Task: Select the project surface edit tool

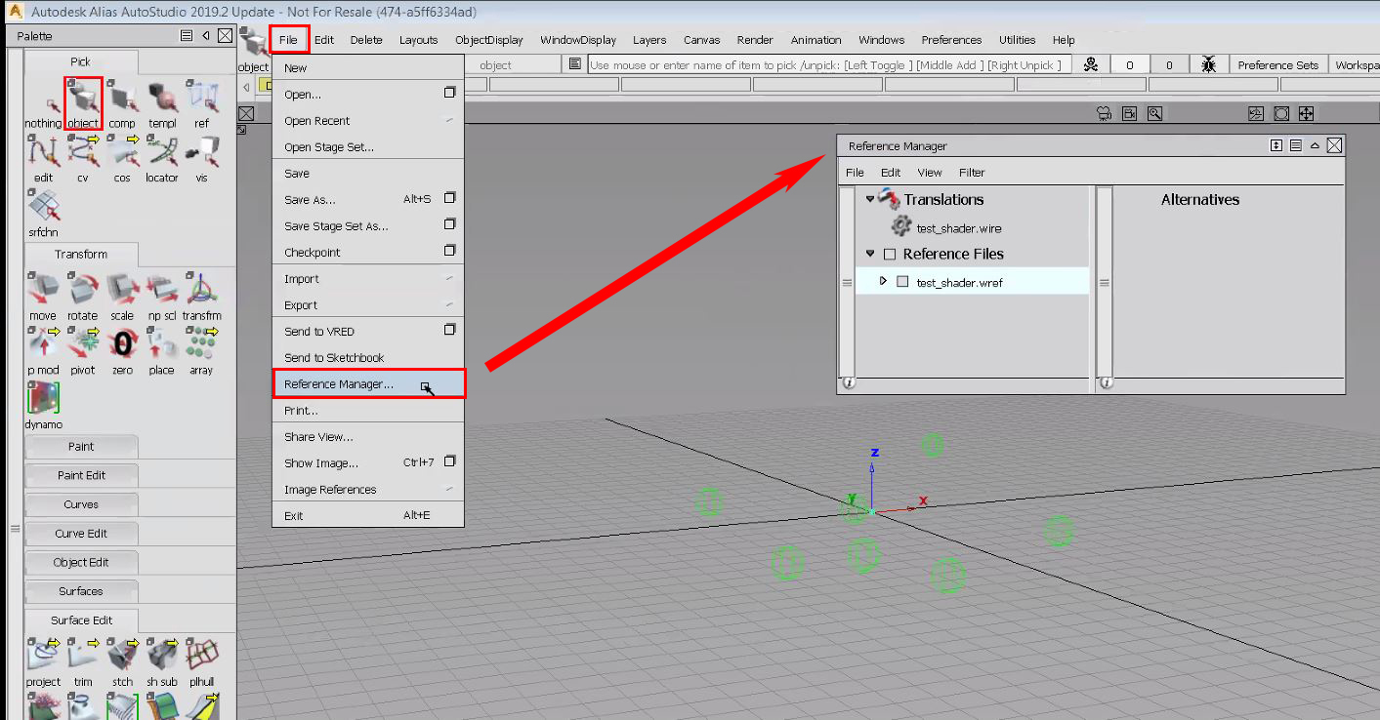Action: (43, 662)
